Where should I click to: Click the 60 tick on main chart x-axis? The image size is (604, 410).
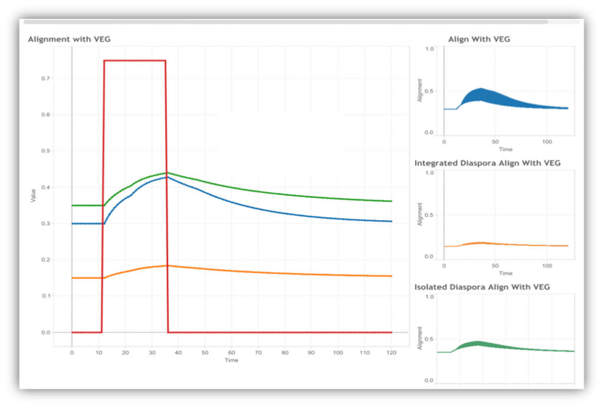[231, 353]
